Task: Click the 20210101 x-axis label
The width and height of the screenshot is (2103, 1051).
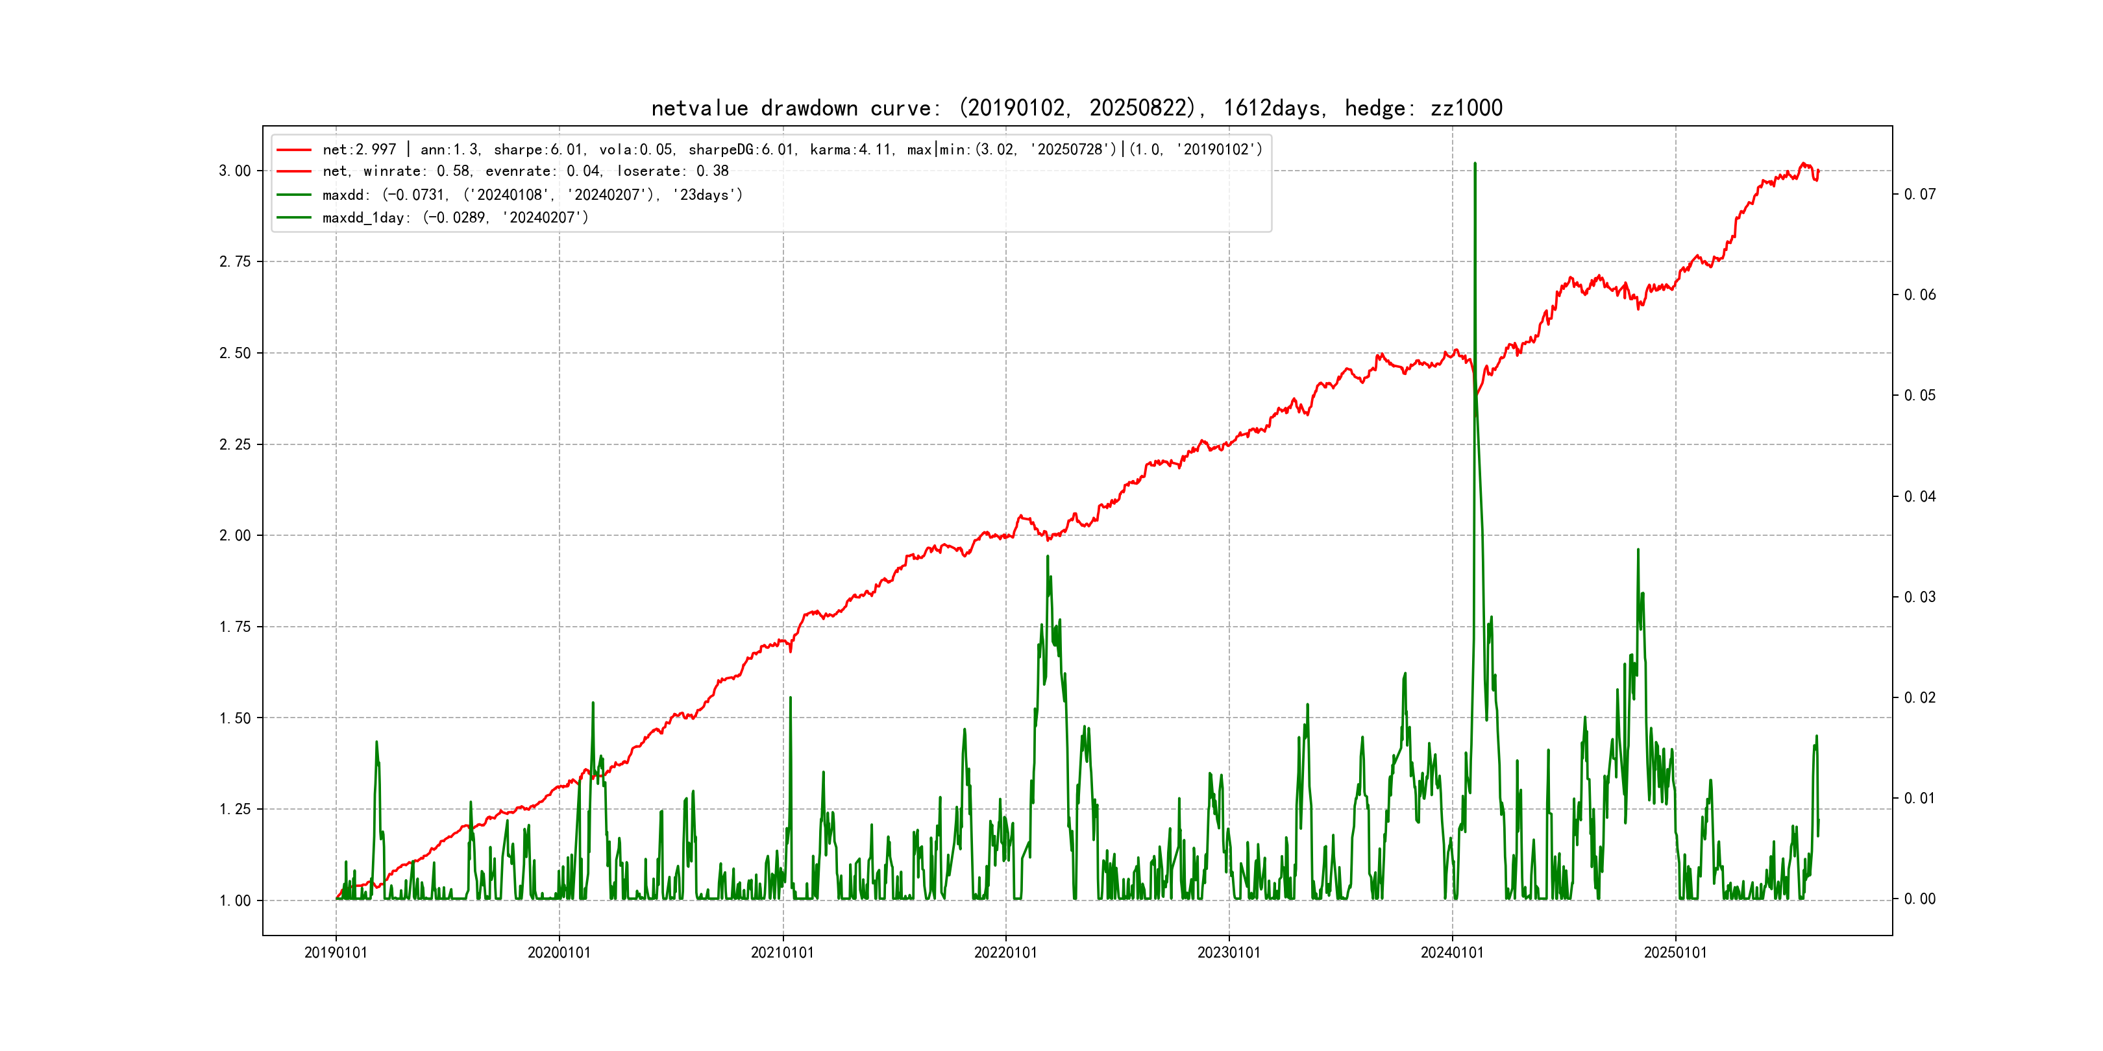Action: (x=782, y=953)
